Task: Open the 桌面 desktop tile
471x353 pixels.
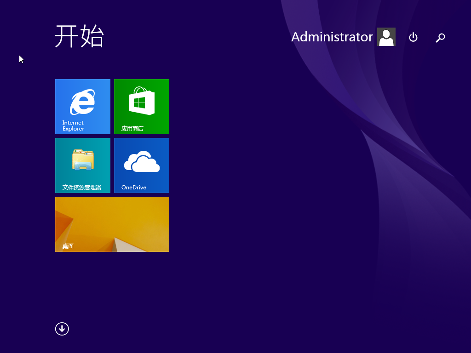Action: pyautogui.click(x=112, y=224)
